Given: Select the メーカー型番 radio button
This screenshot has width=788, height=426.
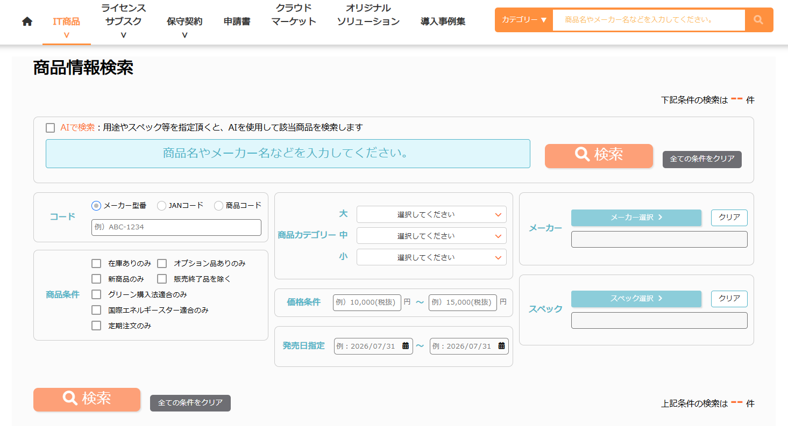Looking at the screenshot, I should (96, 206).
